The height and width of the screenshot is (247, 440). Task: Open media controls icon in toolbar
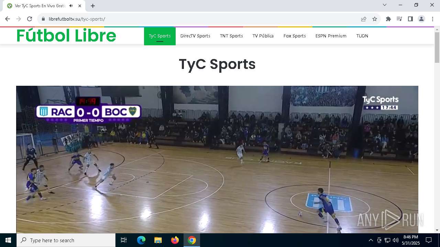pyautogui.click(x=399, y=19)
